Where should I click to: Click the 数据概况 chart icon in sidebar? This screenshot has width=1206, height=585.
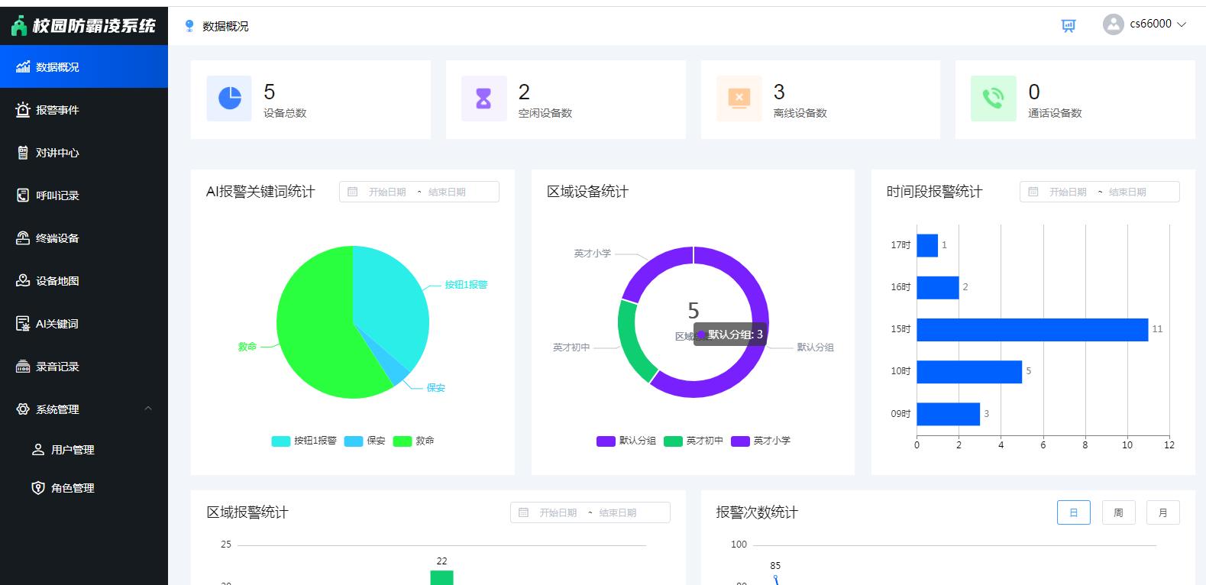pyautogui.click(x=23, y=67)
